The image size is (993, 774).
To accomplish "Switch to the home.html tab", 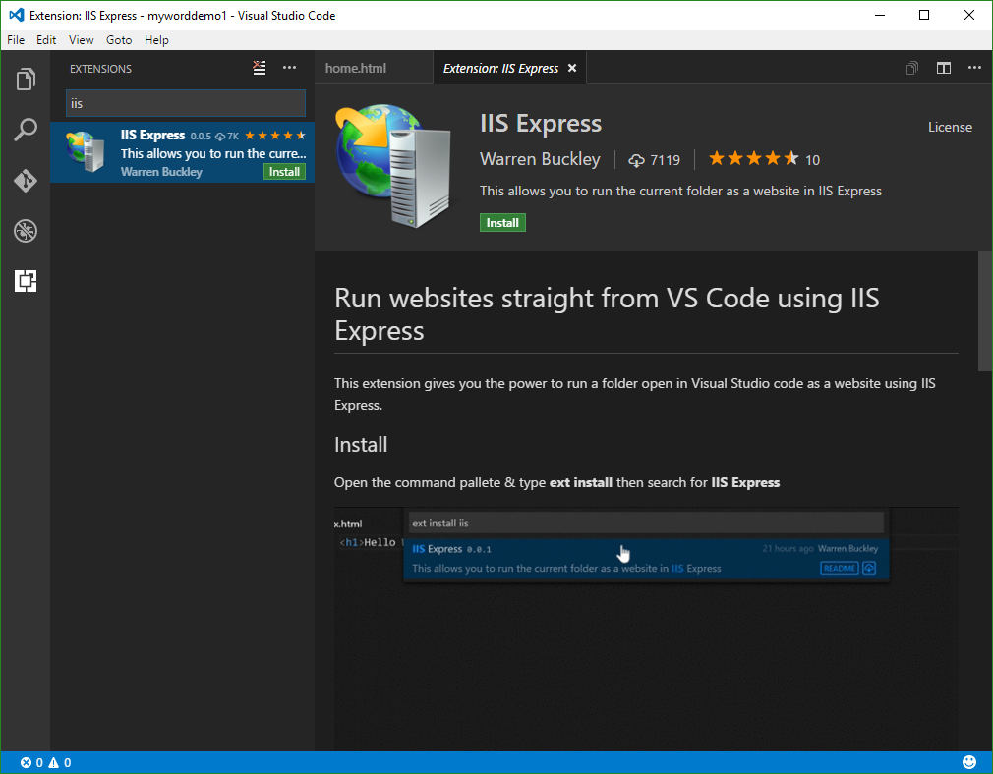I will point(356,69).
